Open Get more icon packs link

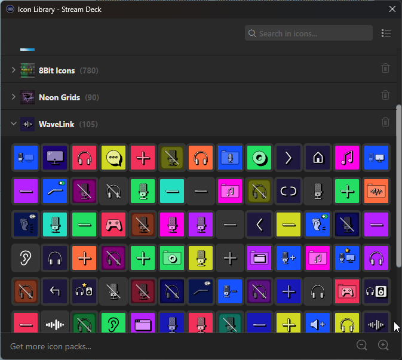pos(51,346)
